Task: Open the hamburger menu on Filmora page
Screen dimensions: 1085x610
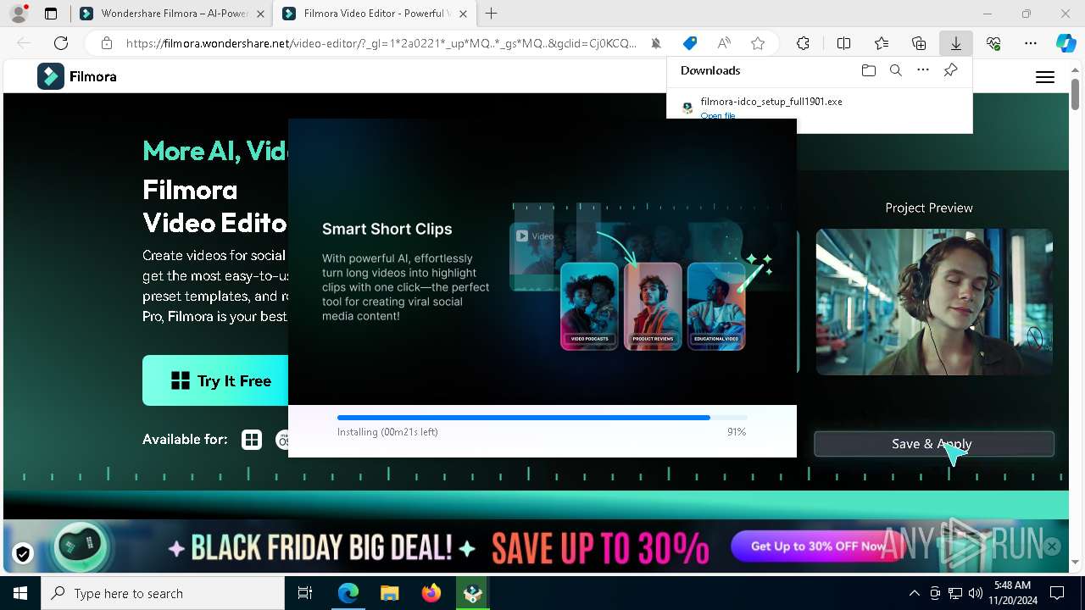Action: coord(1045,77)
